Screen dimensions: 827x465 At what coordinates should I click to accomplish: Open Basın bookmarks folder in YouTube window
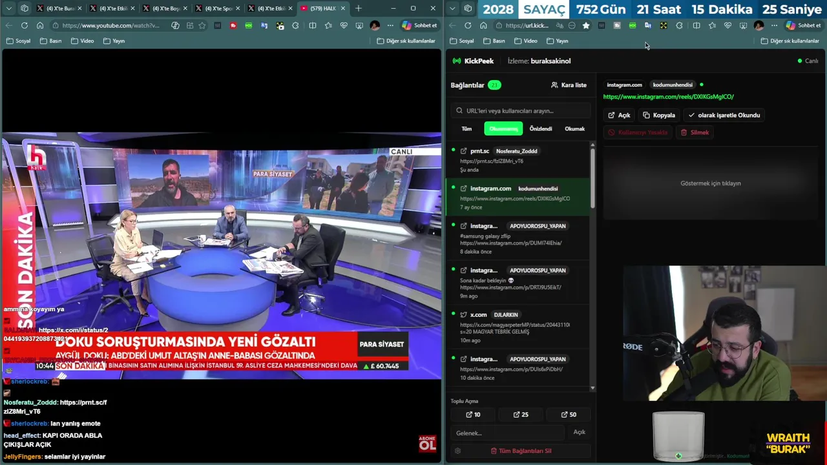tap(50, 41)
